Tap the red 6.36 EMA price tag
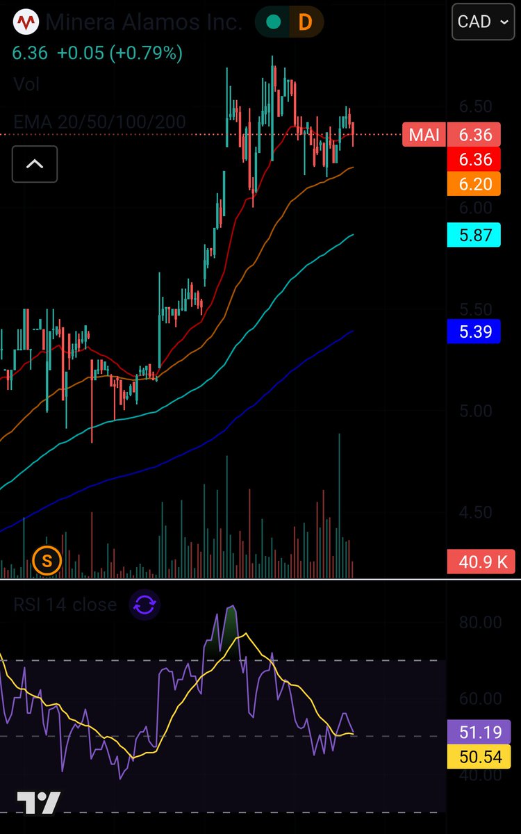The height and width of the screenshot is (834, 521). point(474,159)
